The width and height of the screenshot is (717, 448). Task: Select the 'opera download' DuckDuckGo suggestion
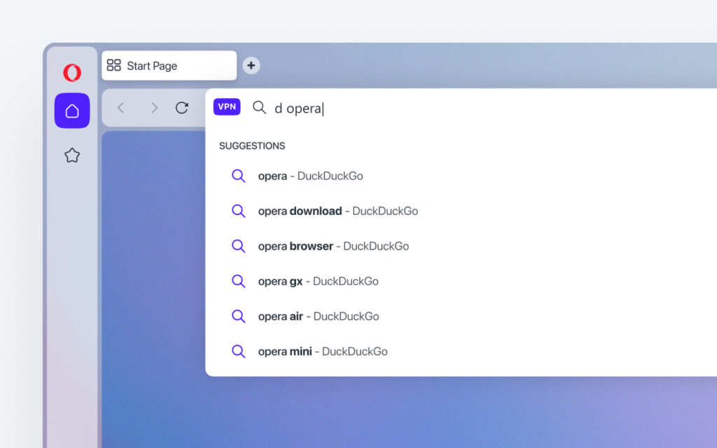pyautogui.click(x=337, y=211)
